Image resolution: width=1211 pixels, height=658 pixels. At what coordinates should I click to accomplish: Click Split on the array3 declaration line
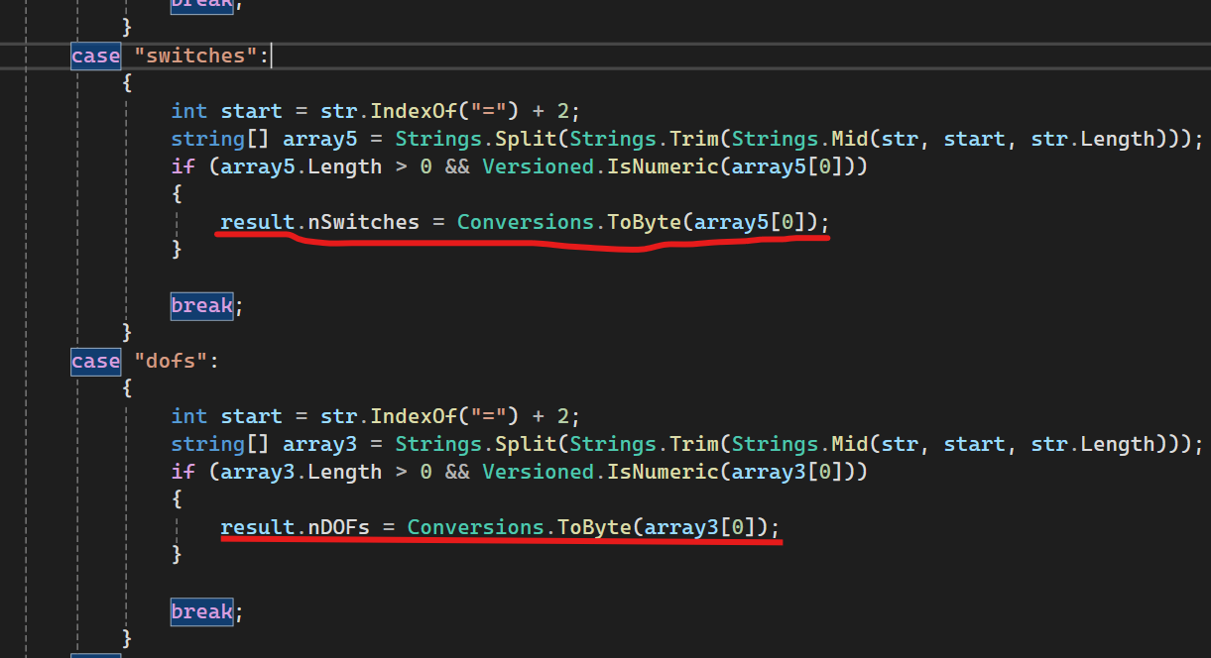[x=526, y=444]
